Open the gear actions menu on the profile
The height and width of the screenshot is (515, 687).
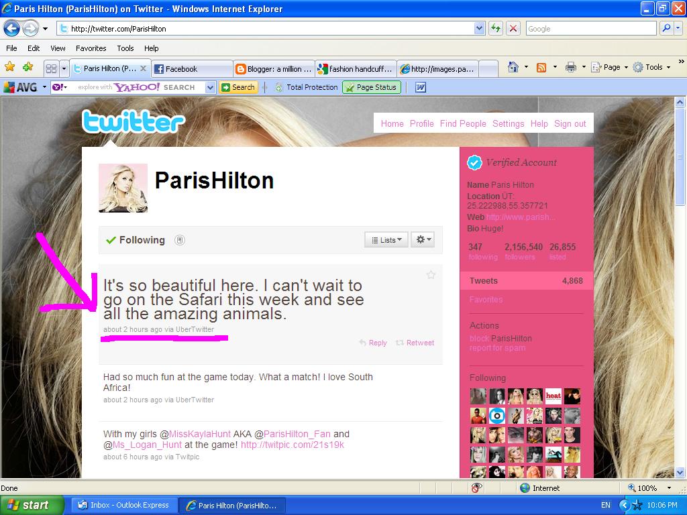[x=423, y=239]
